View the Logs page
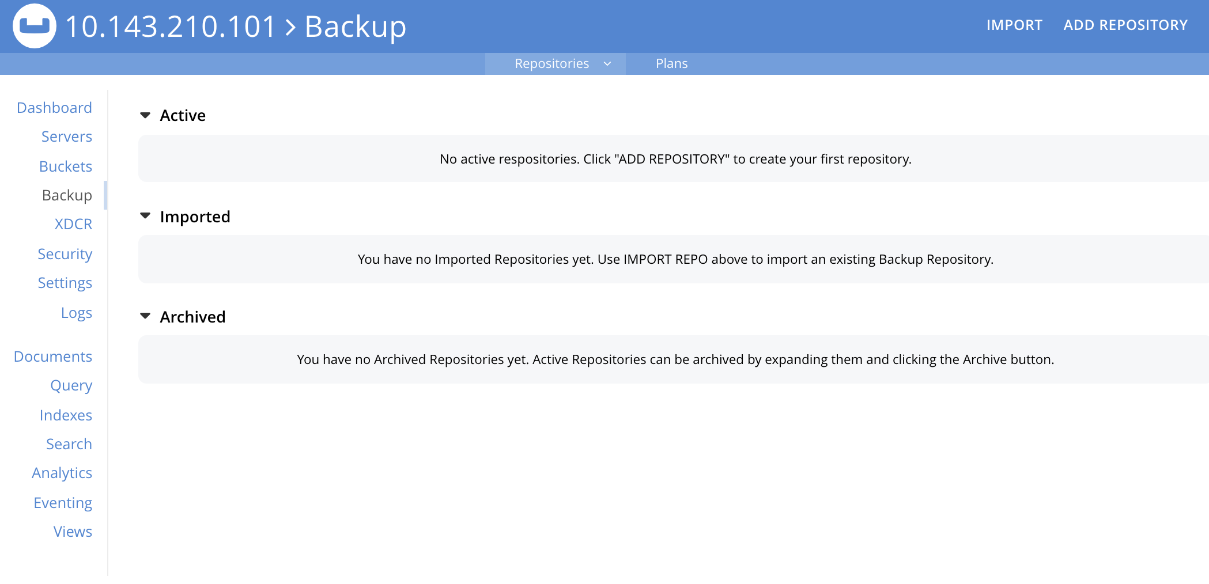Viewport: 1209px width, 584px height. (x=77, y=312)
